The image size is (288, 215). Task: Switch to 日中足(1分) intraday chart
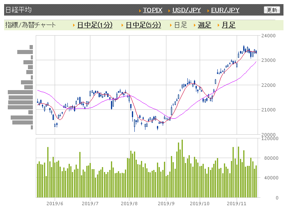coord(95,25)
